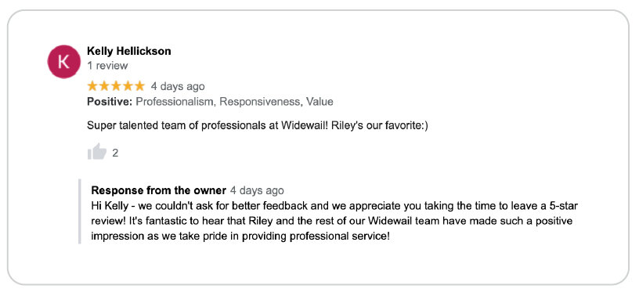The width and height of the screenshot is (639, 296).
Task: Click 'Value' in the positive attributes
Action: (320, 102)
